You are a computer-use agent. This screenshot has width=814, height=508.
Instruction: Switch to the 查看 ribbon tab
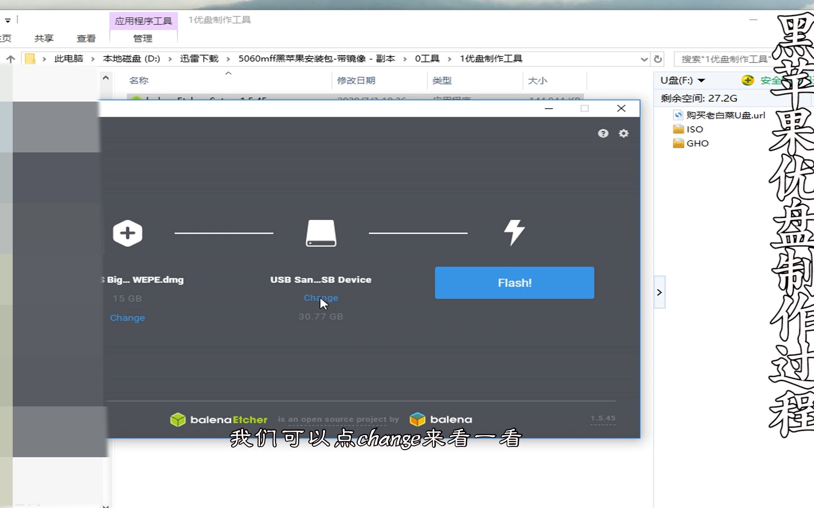(86, 38)
